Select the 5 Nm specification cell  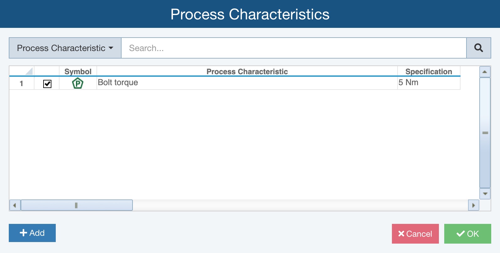(x=429, y=83)
